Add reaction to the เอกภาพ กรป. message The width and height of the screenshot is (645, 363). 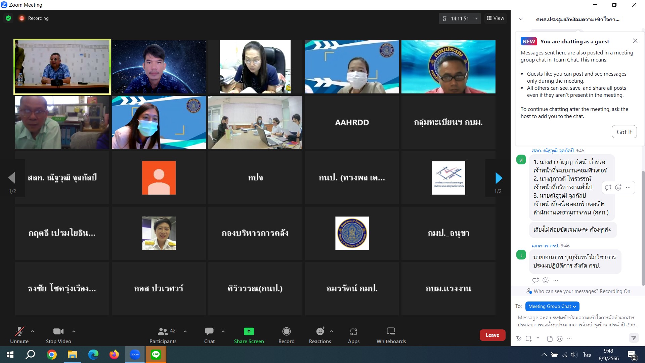[x=546, y=280]
